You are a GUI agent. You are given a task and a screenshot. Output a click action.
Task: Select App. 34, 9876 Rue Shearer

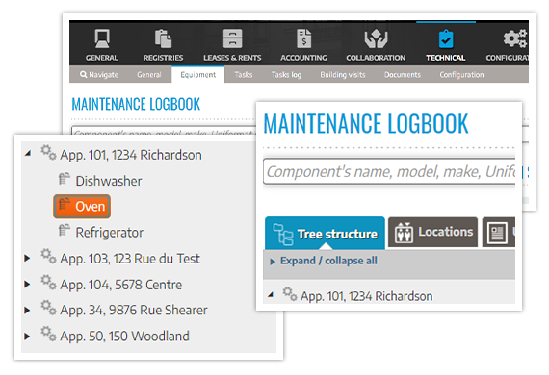coord(134,310)
